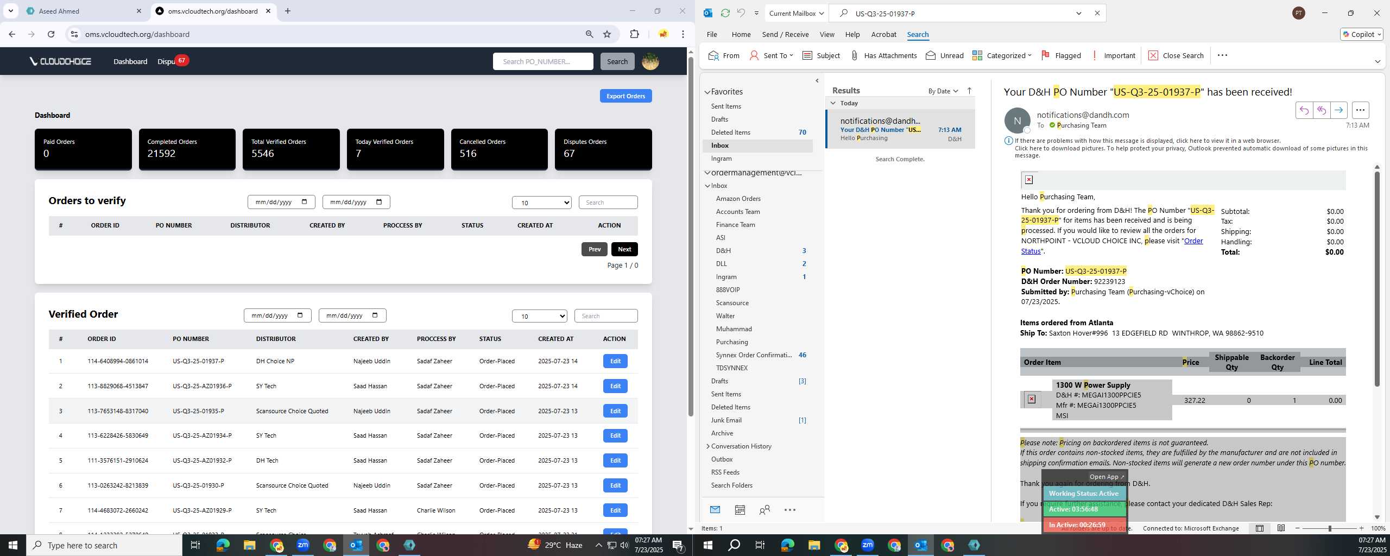Open more navigation options ellipsis in Outlook
The width and height of the screenshot is (1390, 556).
[790, 510]
